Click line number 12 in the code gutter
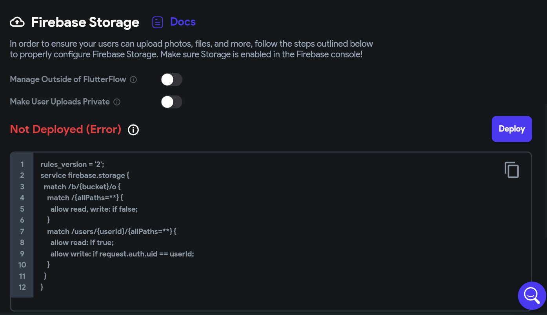This screenshot has width=547, height=315. pos(22,287)
